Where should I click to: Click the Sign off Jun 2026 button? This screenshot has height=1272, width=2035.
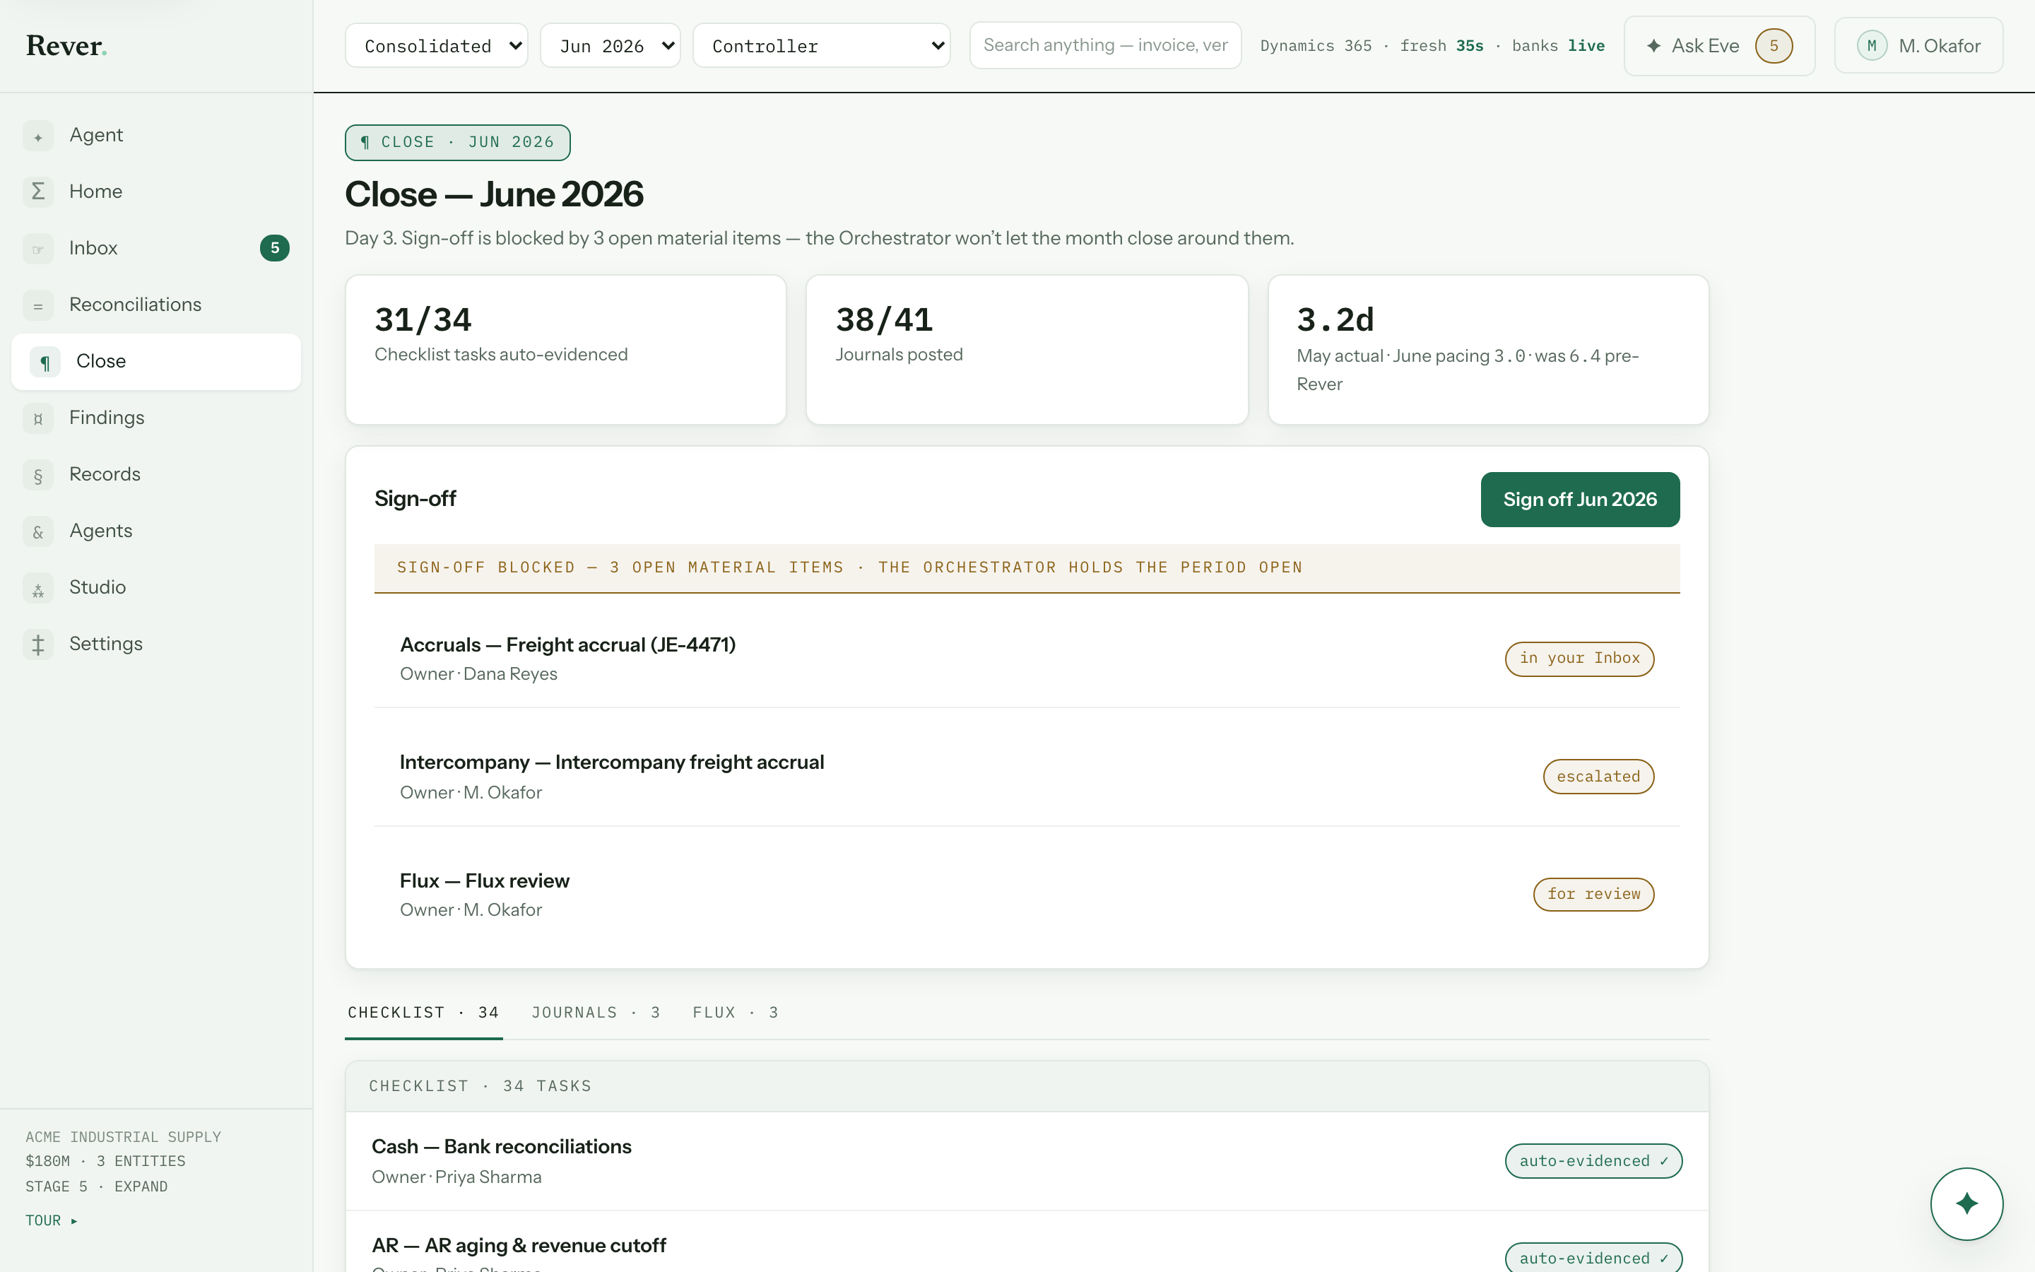[x=1579, y=500]
